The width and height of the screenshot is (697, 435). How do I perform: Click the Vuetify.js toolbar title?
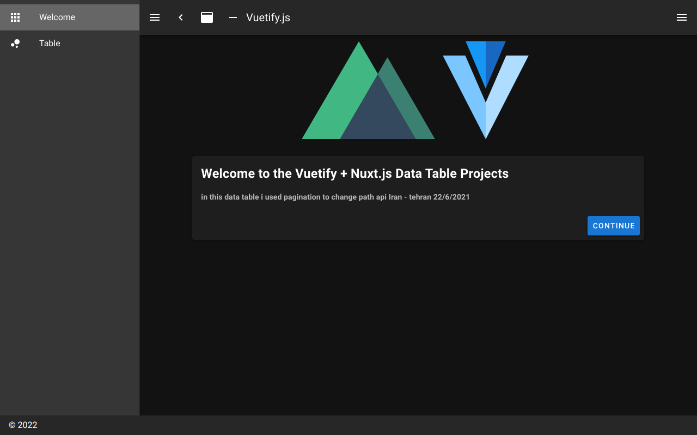(268, 17)
